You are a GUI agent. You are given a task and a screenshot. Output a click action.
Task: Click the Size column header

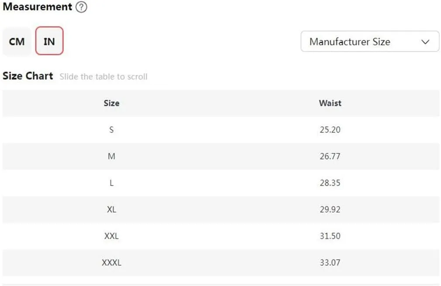pos(111,103)
